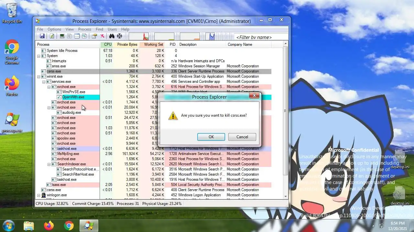
Task: Open the Options menu
Action: click(54, 29)
